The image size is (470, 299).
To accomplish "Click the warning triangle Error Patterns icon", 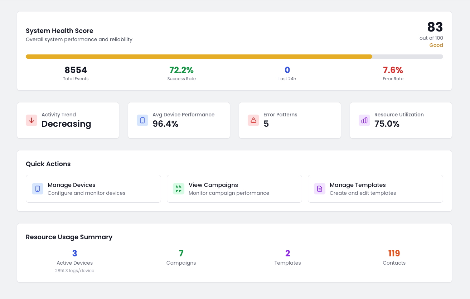I will click(x=253, y=120).
